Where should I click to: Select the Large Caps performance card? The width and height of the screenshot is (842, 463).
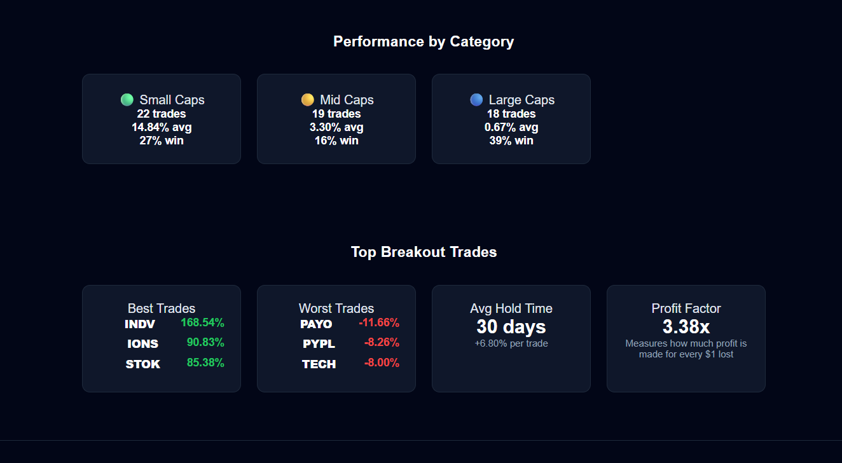511,119
